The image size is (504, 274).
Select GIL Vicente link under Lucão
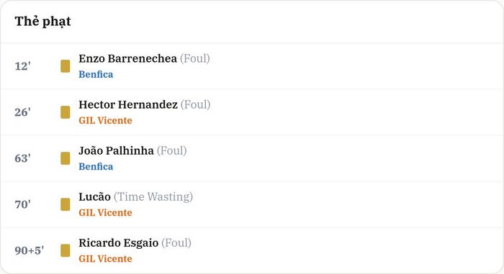105,213
